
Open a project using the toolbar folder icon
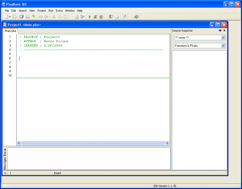[14, 17]
